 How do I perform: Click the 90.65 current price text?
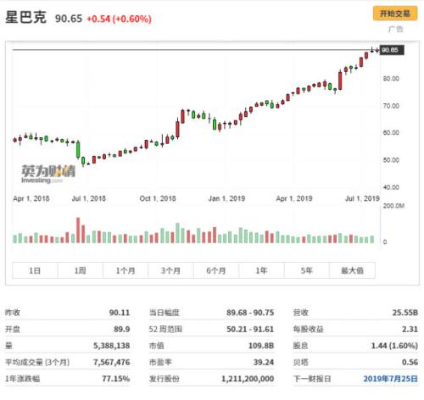pyautogui.click(x=69, y=19)
